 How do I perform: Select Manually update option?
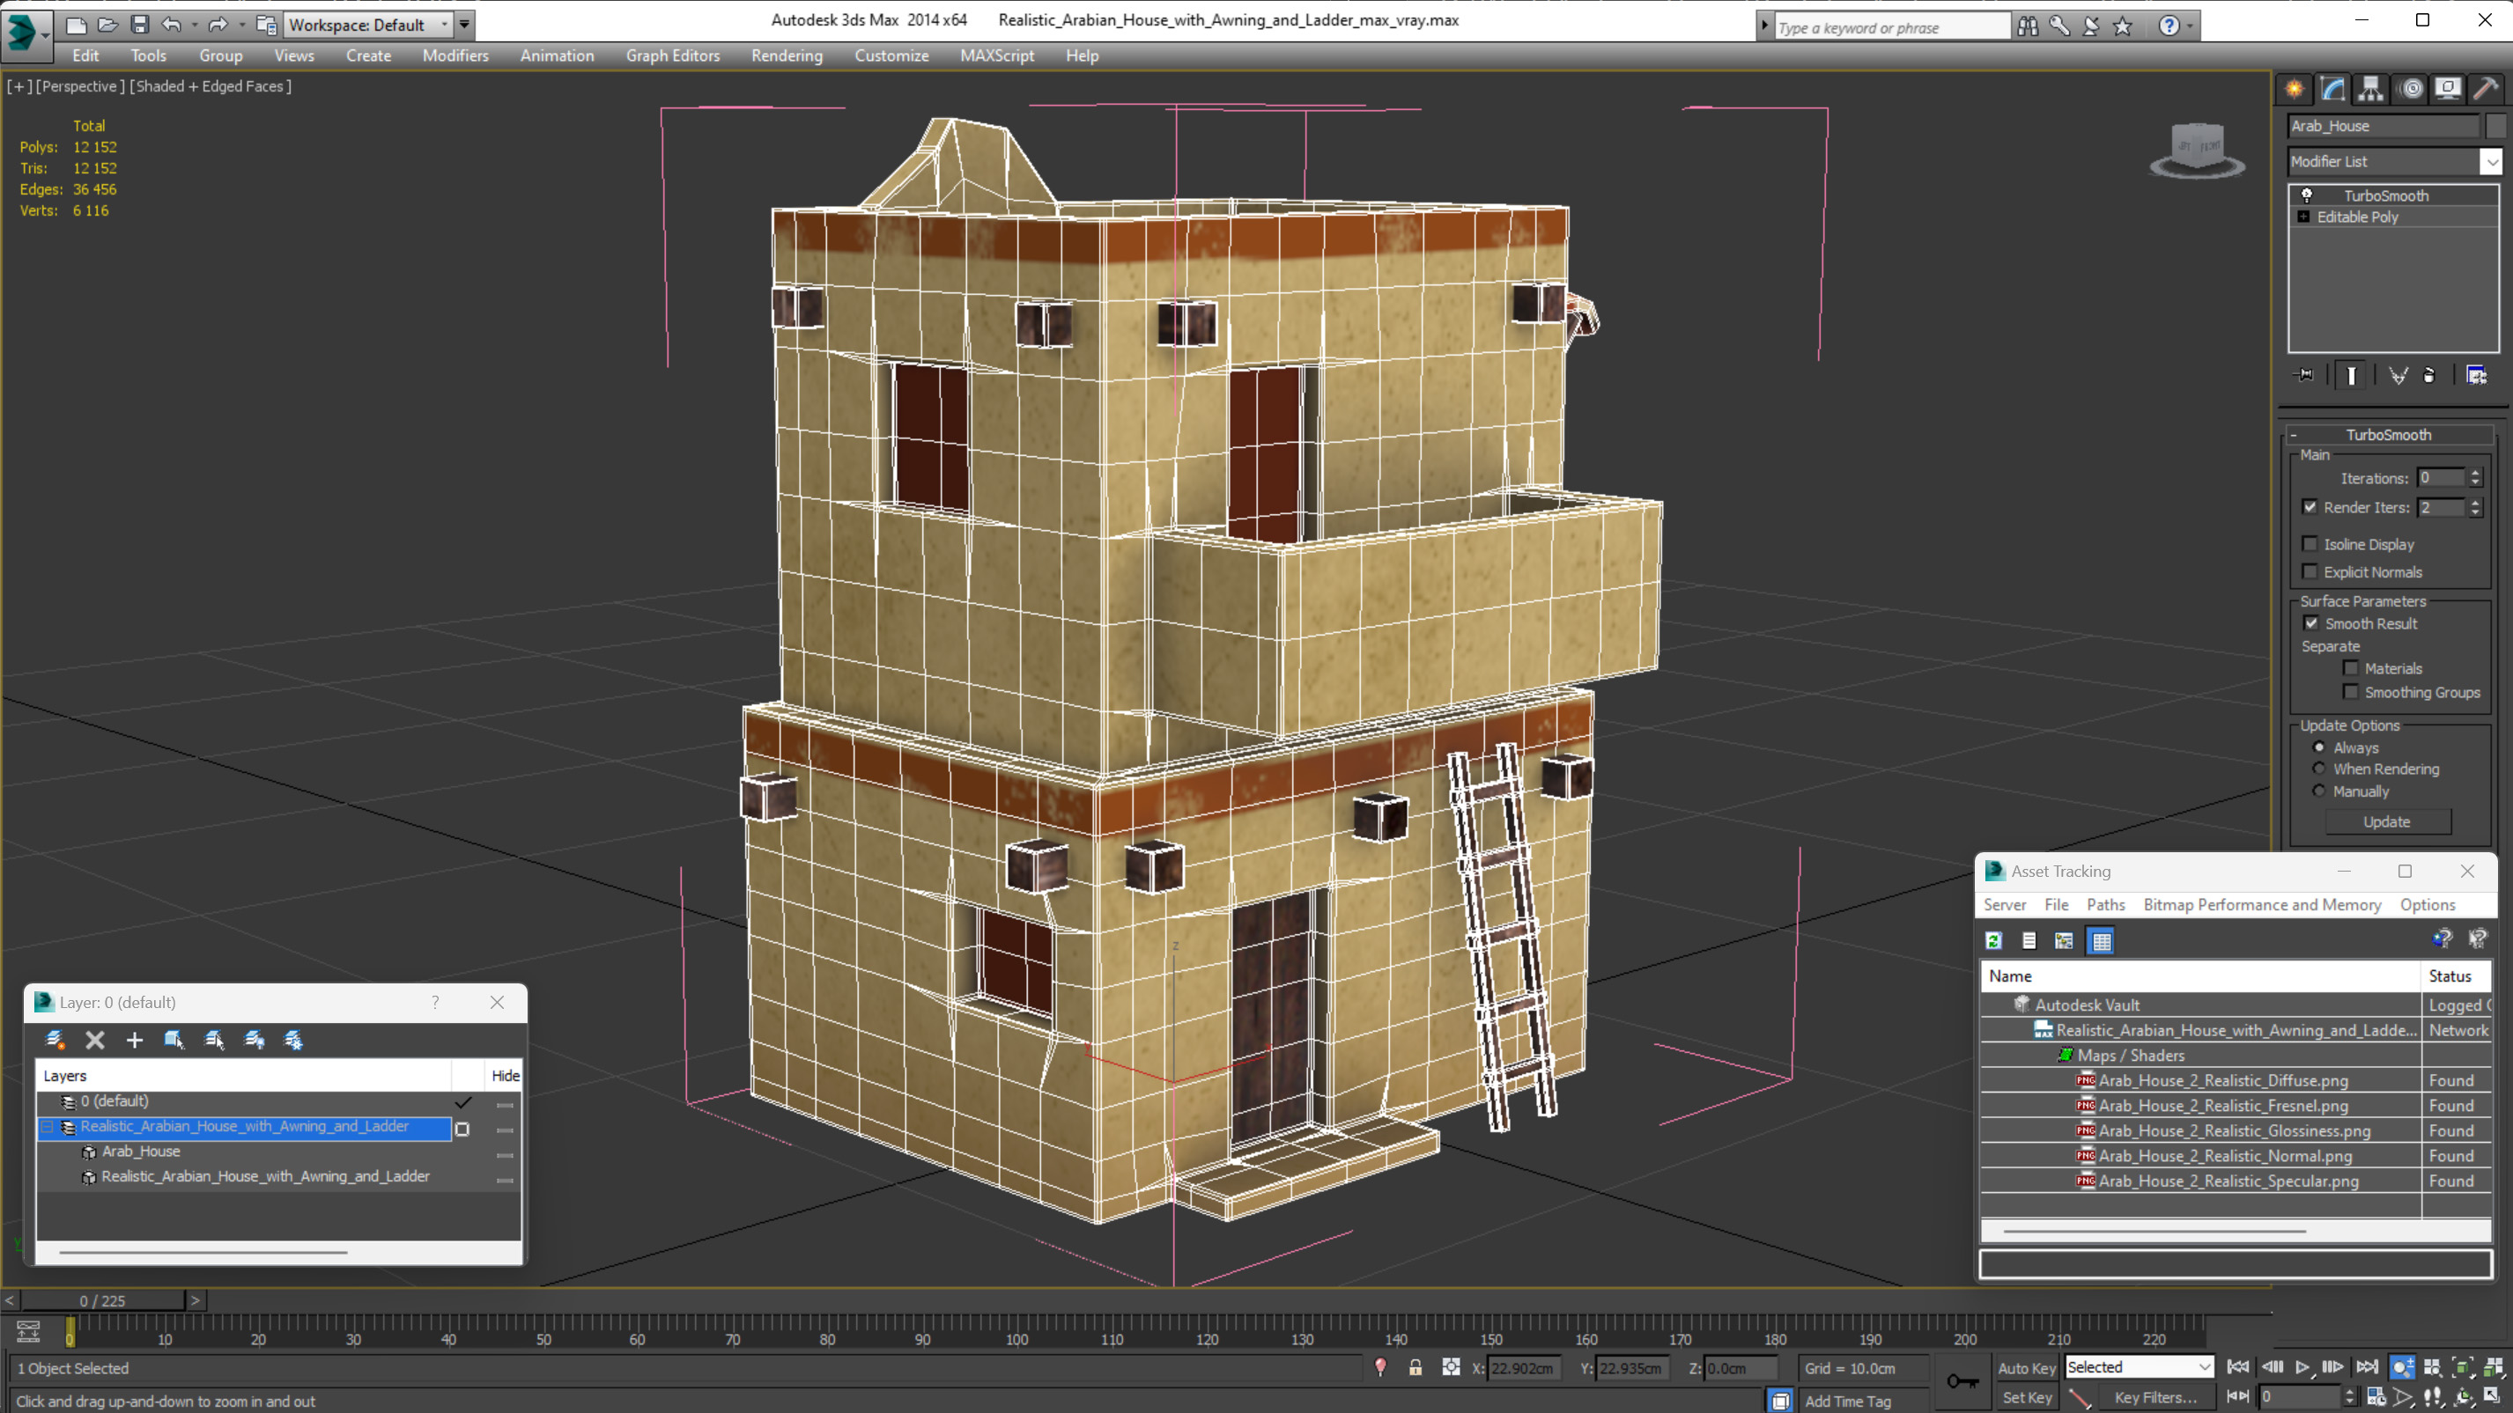click(x=2319, y=791)
